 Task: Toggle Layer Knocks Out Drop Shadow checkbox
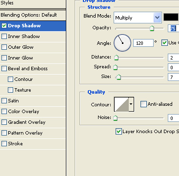tap(119, 132)
